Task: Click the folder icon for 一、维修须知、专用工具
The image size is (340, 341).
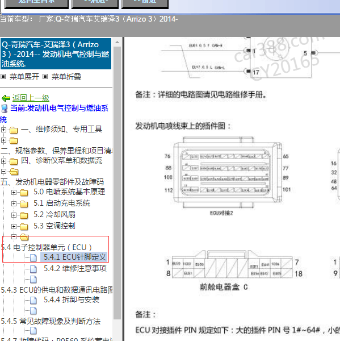Action: [14, 130]
